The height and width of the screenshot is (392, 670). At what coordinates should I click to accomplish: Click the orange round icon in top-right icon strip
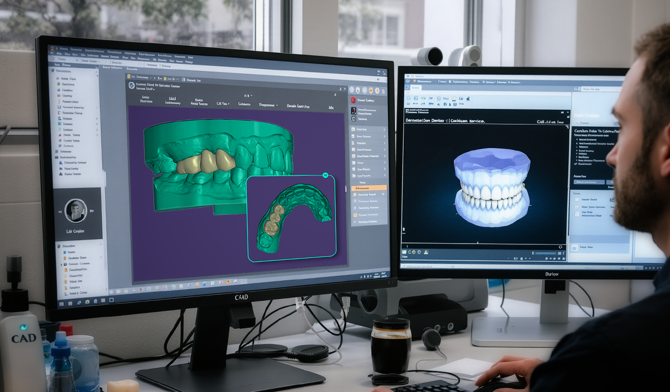371,90
